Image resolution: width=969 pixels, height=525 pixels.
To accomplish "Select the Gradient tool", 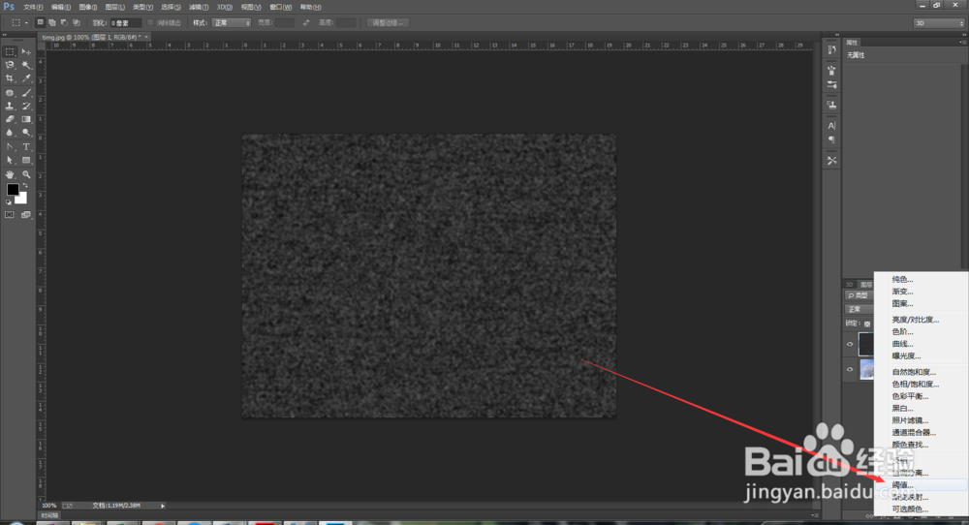I will [x=26, y=119].
